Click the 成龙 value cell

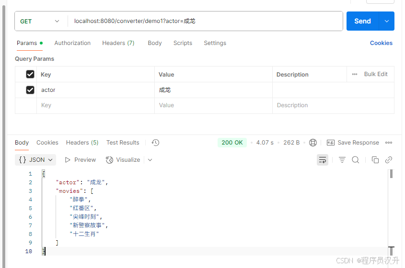[213, 90]
